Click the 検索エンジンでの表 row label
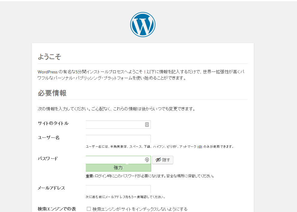Viewport: 297px width, 212px height. click(57, 209)
